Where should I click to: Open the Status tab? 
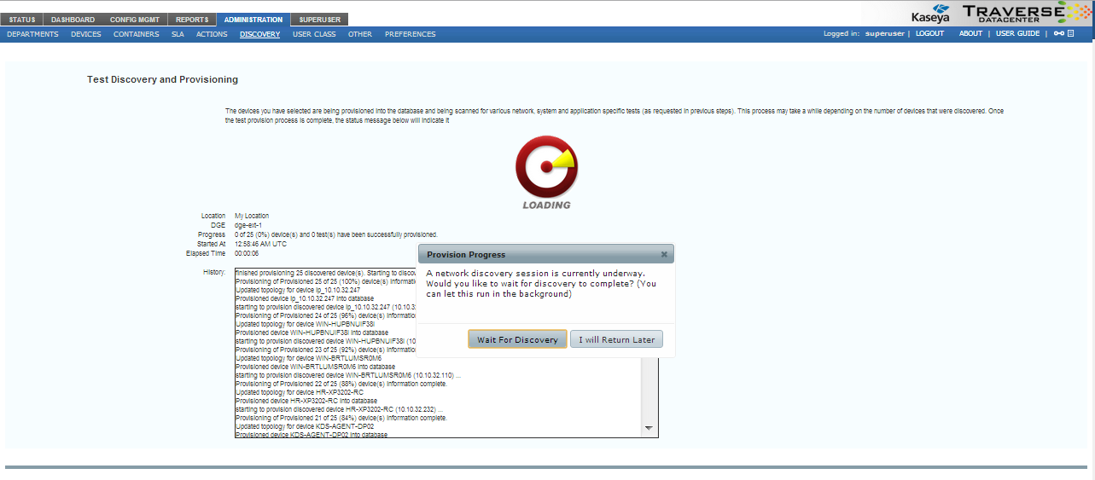tap(22, 20)
